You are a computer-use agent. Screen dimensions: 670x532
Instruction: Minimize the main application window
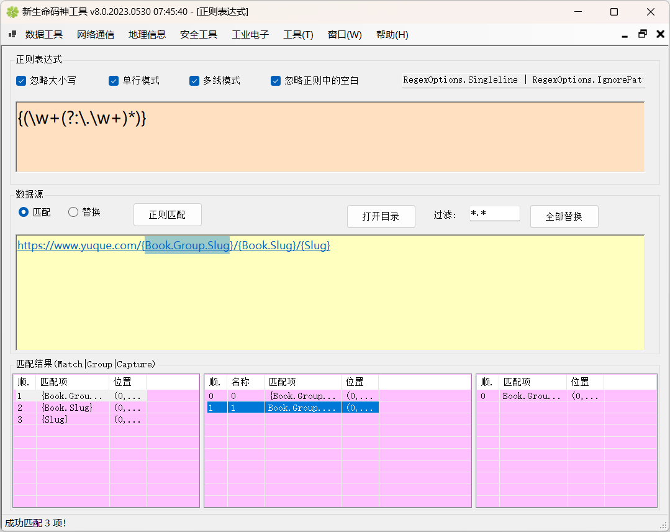pos(578,12)
